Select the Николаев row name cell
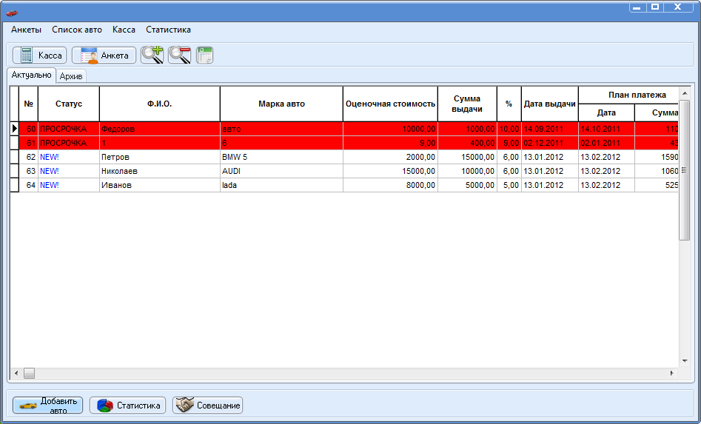The width and height of the screenshot is (701, 424). pos(159,171)
